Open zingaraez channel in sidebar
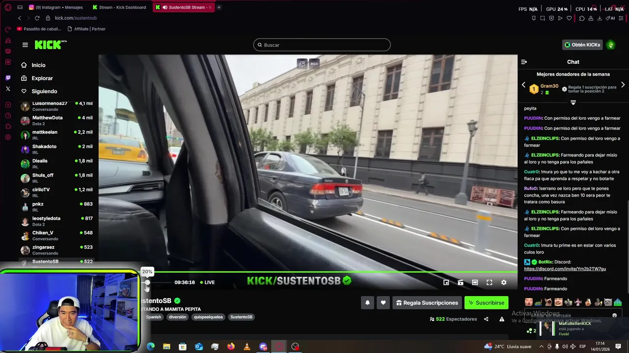This screenshot has height=353, width=629. [57, 250]
